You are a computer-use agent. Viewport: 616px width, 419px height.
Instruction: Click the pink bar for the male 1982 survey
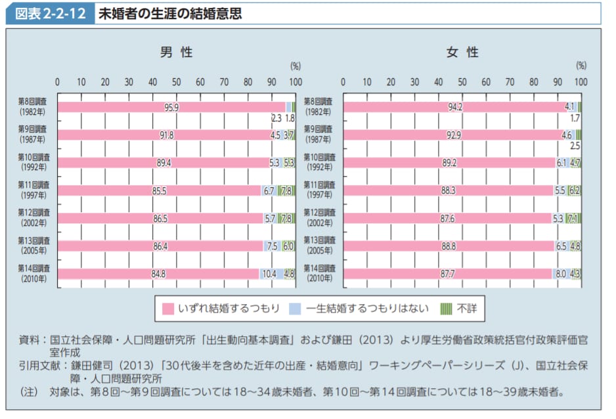(x=171, y=107)
